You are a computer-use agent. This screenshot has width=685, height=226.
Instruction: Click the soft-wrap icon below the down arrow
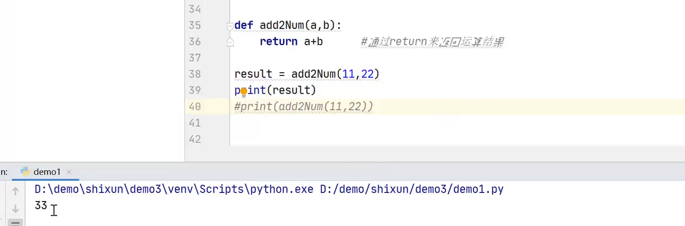point(16,223)
